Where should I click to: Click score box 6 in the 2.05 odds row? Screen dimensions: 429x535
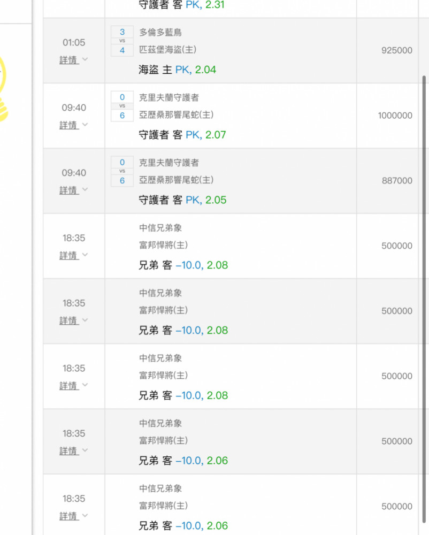[122, 180]
